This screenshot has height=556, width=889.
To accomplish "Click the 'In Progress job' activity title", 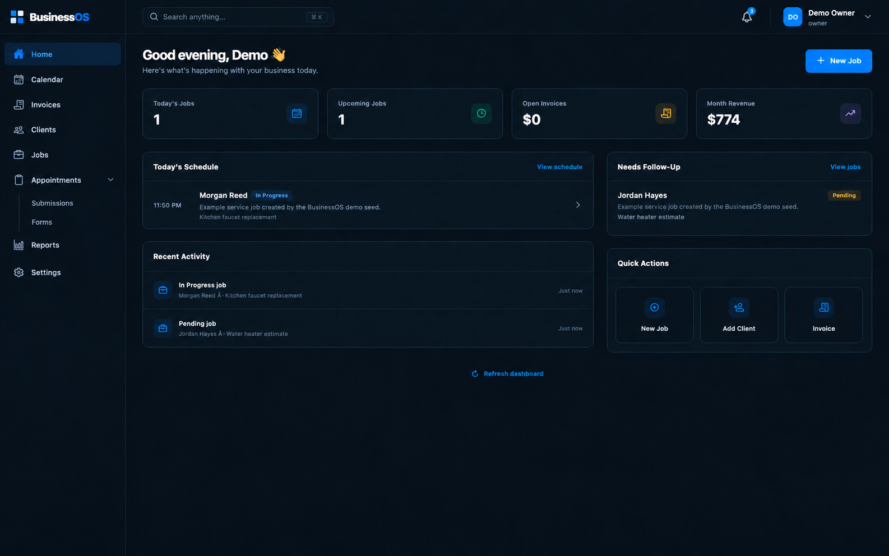I will coord(202,285).
